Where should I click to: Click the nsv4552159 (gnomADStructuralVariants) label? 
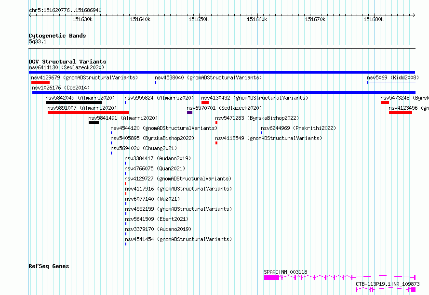tap(178, 209)
